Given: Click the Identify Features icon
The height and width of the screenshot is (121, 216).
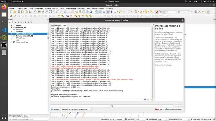Looking at the screenshot, I should click(97, 12).
